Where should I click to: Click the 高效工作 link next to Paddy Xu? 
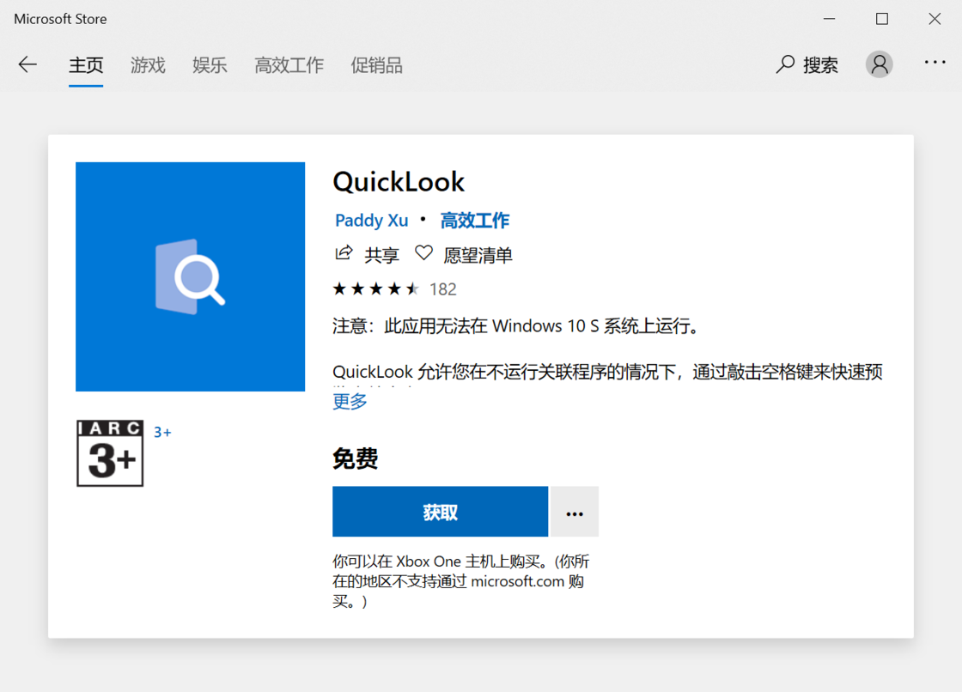[475, 220]
